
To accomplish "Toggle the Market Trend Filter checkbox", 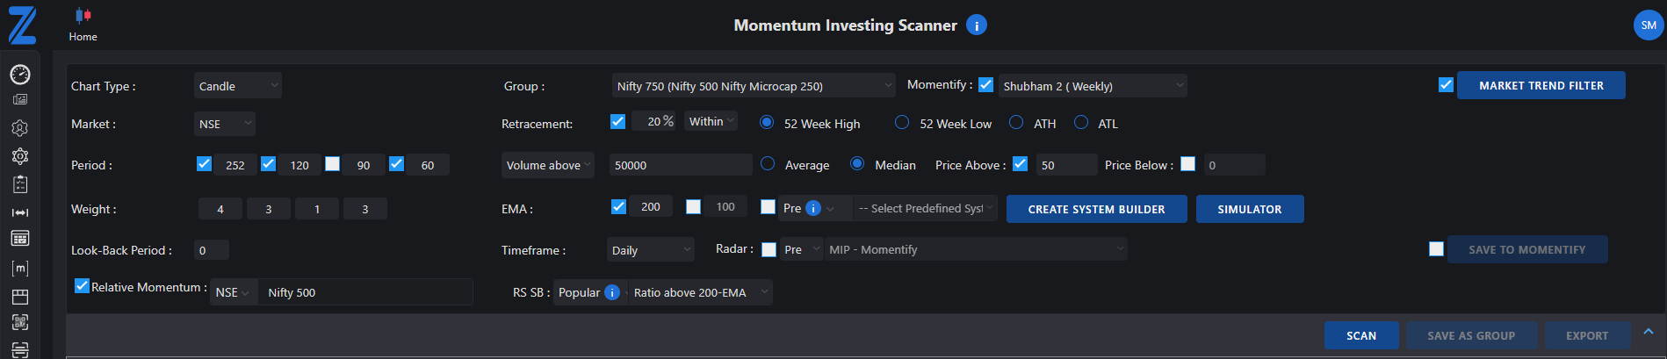I will pos(1446,85).
